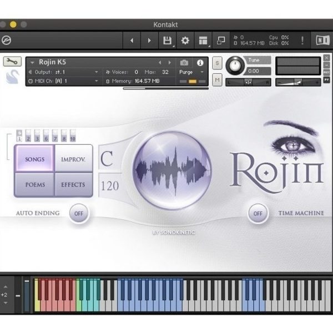Click the Kontakt logo icon
333x333 pixels.
pyautogui.click(x=6, y=40)
